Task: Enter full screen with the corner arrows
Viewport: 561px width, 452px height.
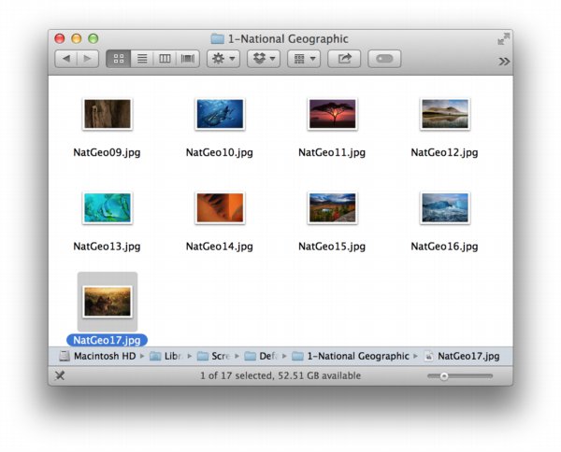Action: point(503,38)
